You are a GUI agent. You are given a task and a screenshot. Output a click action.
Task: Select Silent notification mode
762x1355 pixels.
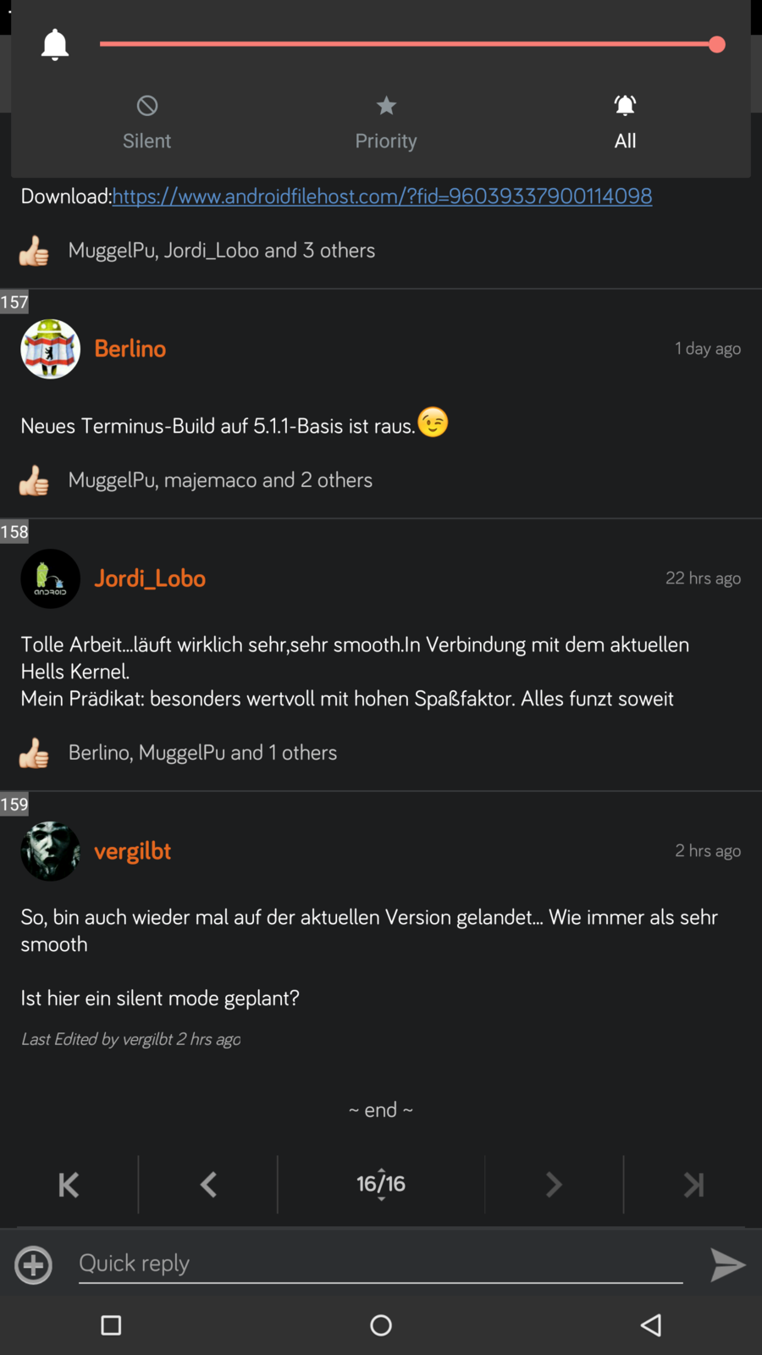[146, 123]
